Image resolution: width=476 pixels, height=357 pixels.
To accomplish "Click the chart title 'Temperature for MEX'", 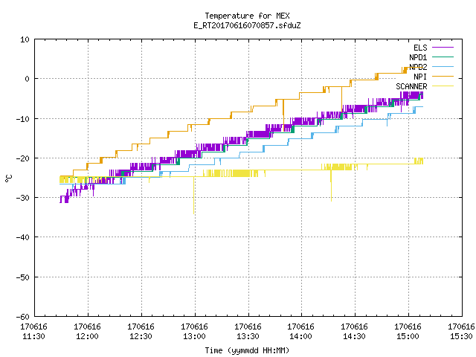I will [x=247, y=16].
